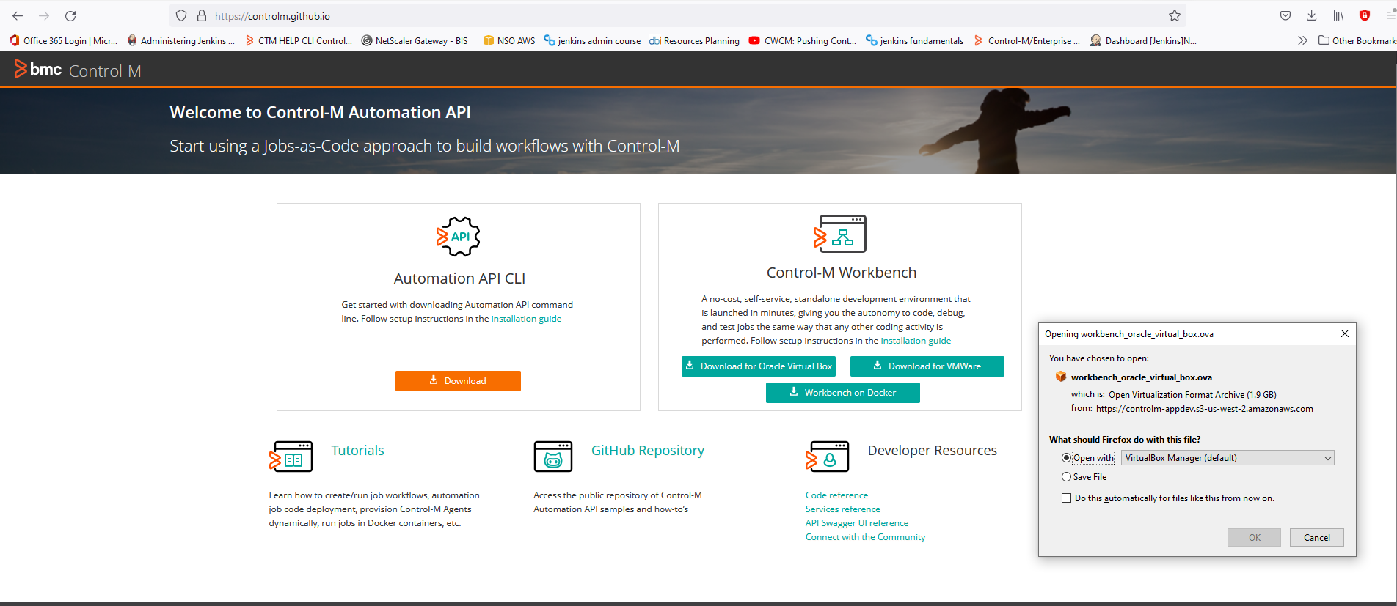
Task: Click Workbench on Docker button
Action: pos(843,393)
